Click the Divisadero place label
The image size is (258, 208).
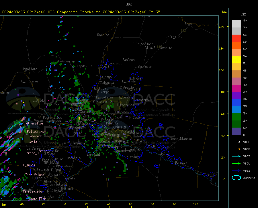pyautogui.click(x=140, y=100)
